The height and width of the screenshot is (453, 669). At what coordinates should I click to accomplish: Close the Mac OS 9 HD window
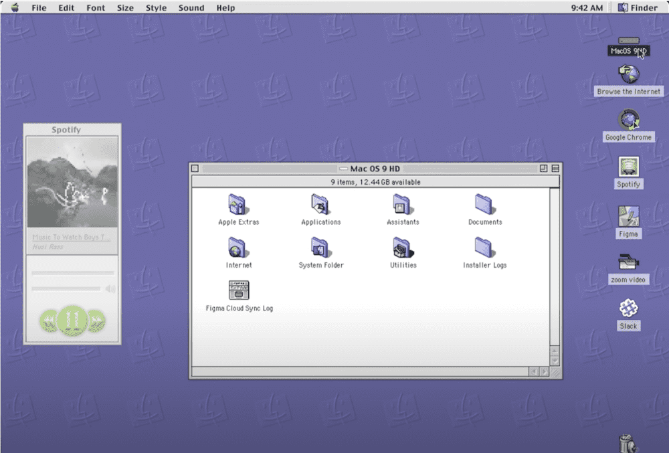pos(195,169)
